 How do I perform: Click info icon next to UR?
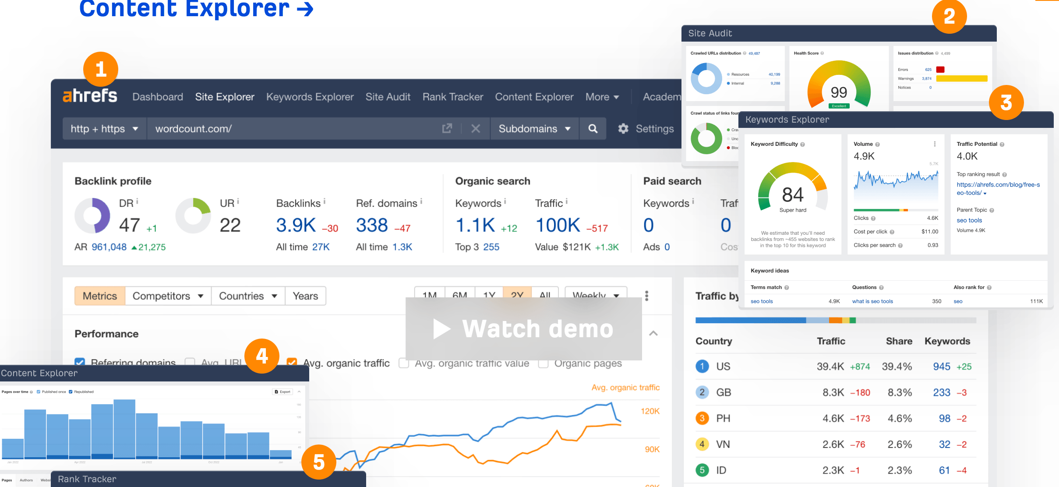(x=238, y=201)
